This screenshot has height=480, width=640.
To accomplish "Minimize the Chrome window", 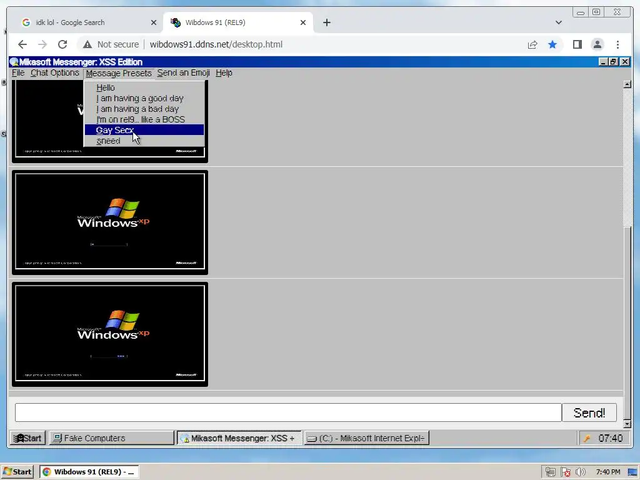I will [581, 12].
